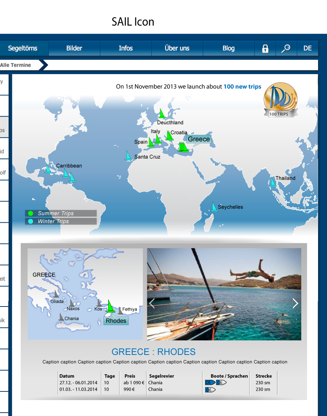Click the Italy green sailboat marker
The height and width of the screenshot is (416, 327).
tap(158, 139)
